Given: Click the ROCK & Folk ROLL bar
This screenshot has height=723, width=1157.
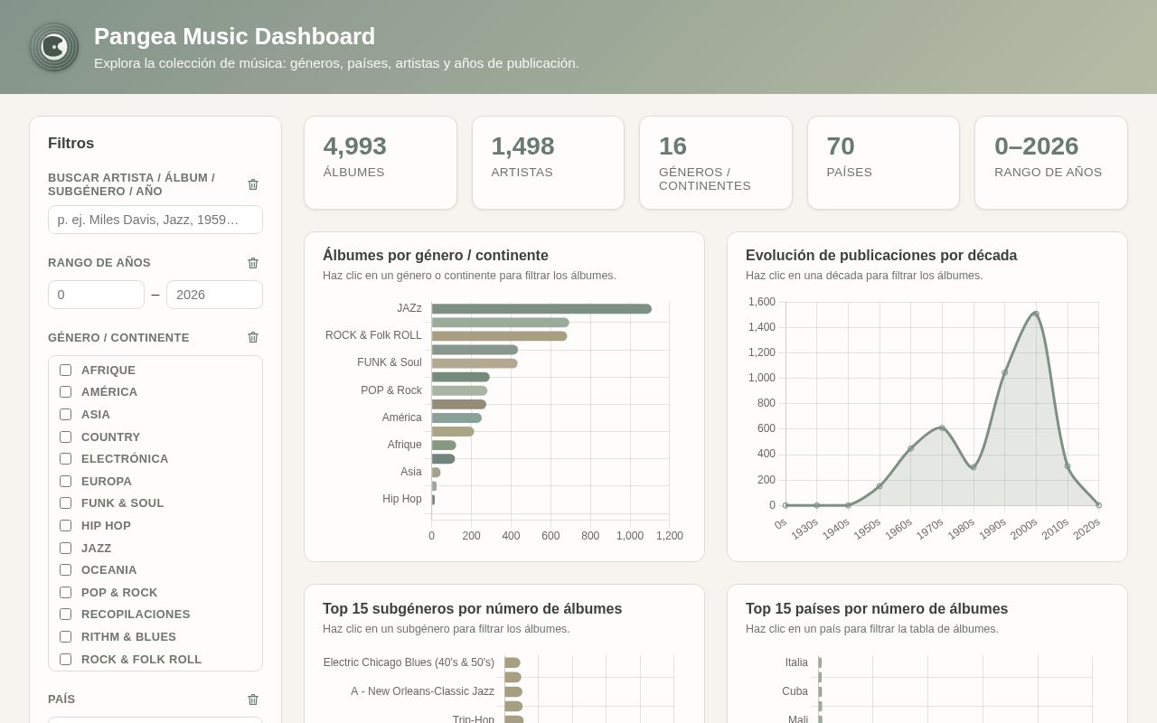Looking at the screenshot, I should [x=499, y=336].
